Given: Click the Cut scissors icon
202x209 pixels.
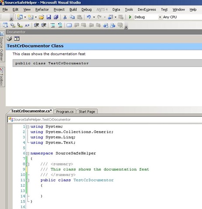Looking at the screenshot, I should [x=65, y=17].
